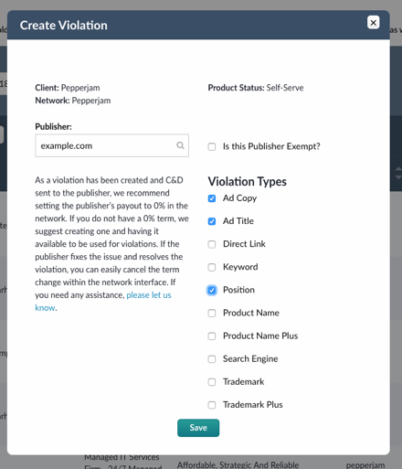Click the 'Publisher:' field label

[53, 127]
